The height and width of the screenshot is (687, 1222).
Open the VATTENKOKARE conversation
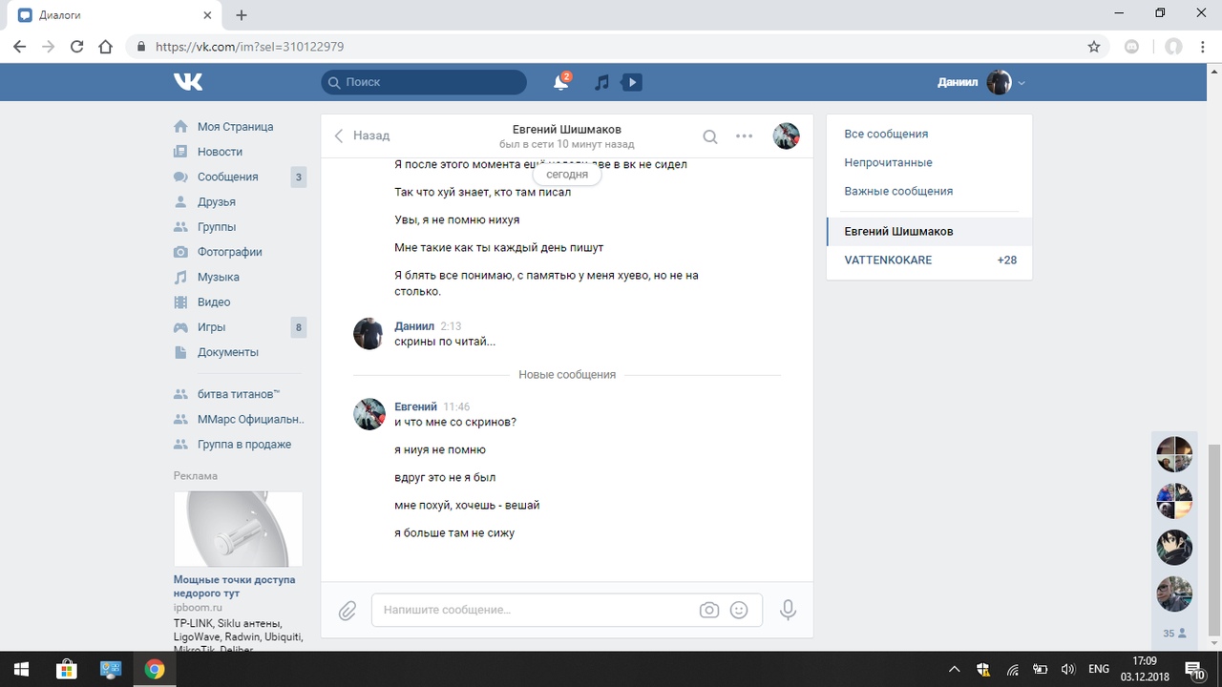[888, 260]
